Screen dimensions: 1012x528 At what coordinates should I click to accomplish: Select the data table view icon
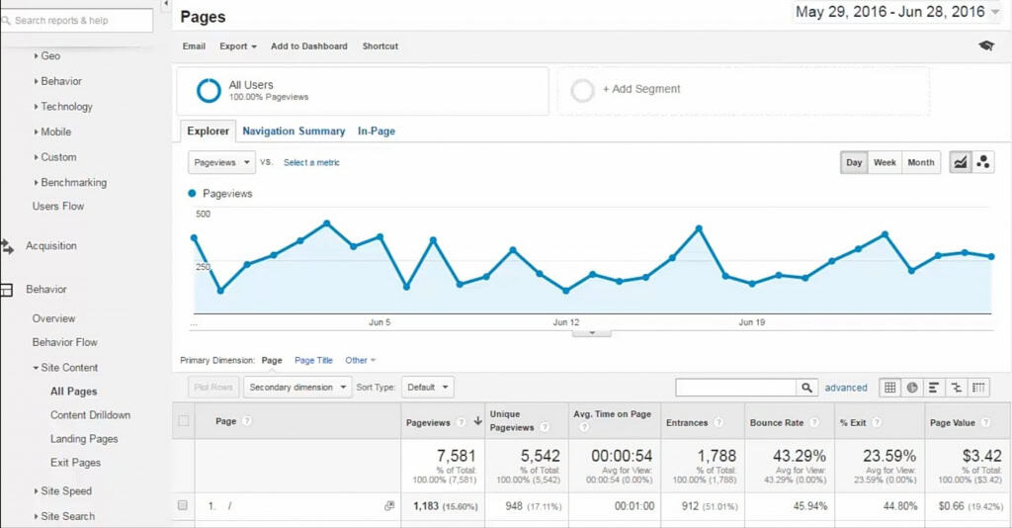point(889,388)
